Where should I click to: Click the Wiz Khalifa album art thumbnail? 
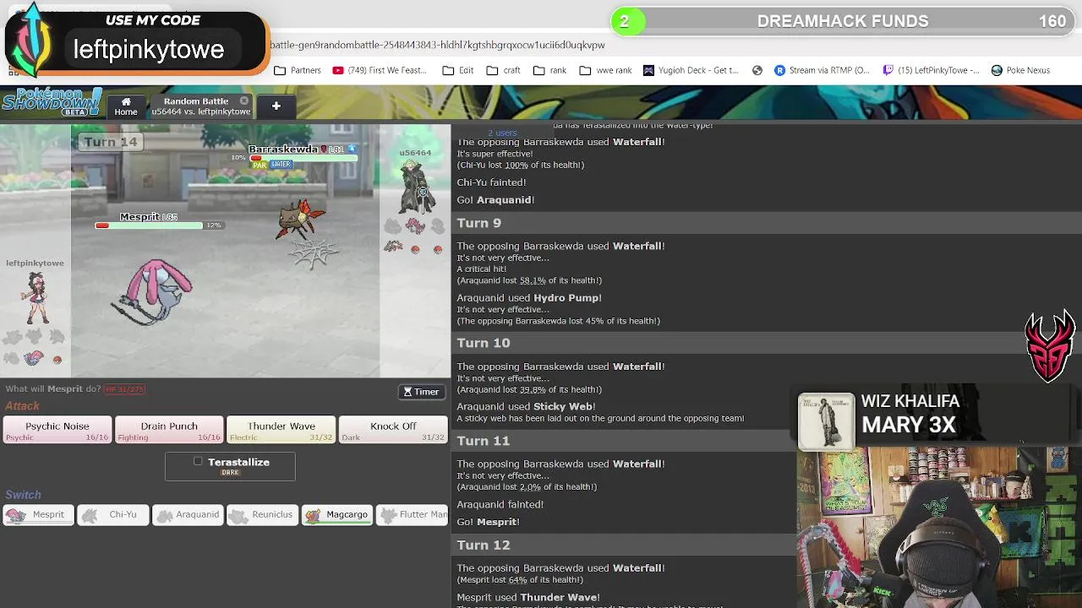click(x=826, y=421)
